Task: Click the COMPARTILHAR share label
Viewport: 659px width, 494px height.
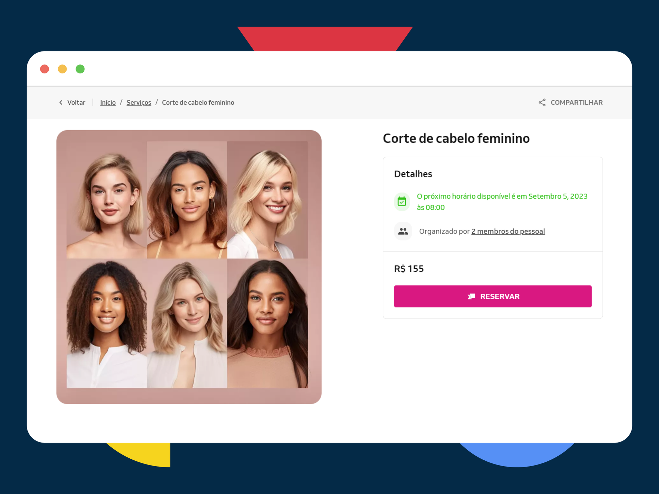Action: tap(577, 103)
